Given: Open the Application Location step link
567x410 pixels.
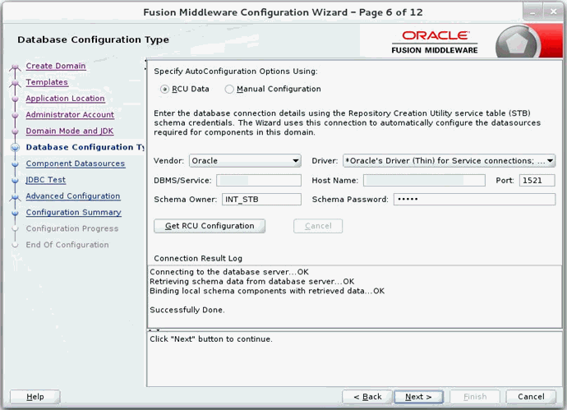Looking at the screenshot, I should pos(65,99).
